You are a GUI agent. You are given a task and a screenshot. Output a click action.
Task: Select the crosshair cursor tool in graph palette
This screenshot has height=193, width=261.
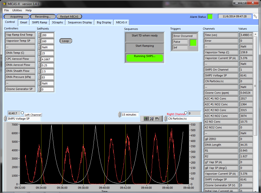(x=146, y=119)
